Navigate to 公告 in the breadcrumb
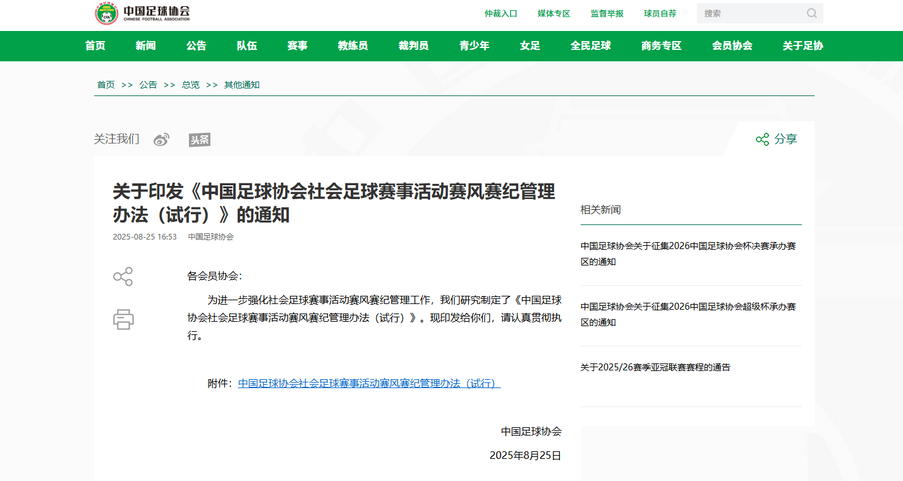 point(148,85)
